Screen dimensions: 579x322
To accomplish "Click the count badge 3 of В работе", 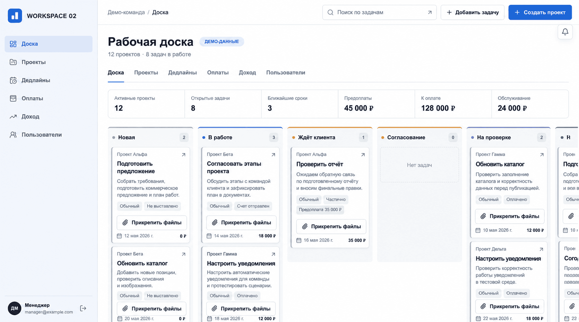I will (274, 137).
